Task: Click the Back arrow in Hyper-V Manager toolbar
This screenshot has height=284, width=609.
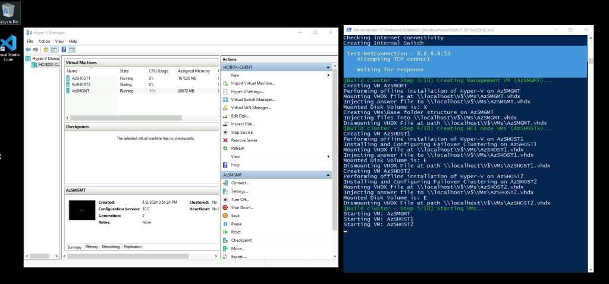Action: point(28,49)
